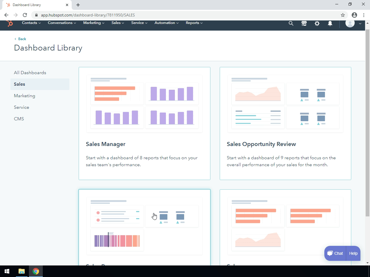
Task: Click the Sales Opportunity Review description text
Action: 281,161
